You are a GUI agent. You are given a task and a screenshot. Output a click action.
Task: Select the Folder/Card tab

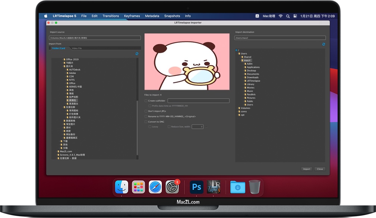59,48
